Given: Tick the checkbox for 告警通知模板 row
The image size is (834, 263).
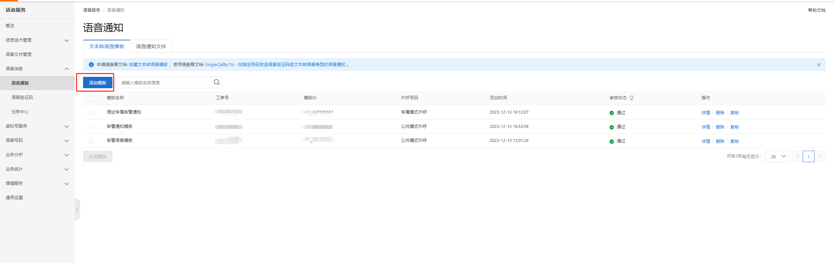Looking at the screenshot, I should [91, 127].
